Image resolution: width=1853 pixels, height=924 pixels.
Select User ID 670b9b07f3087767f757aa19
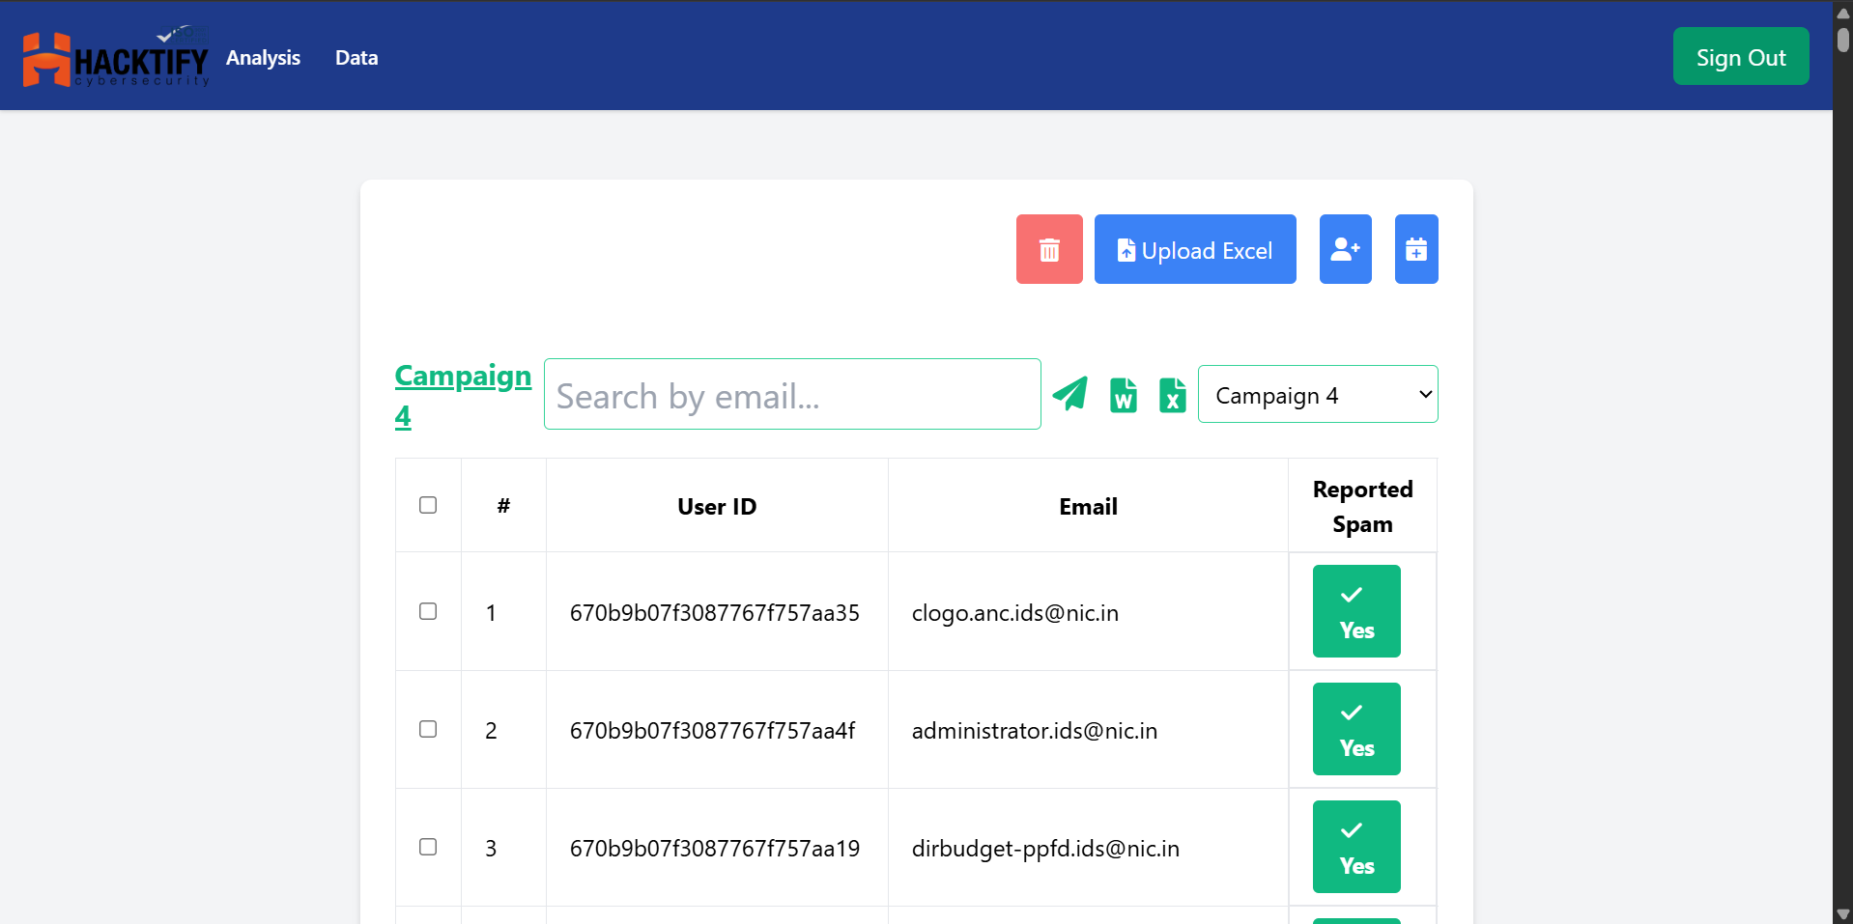tap(715, 849)
